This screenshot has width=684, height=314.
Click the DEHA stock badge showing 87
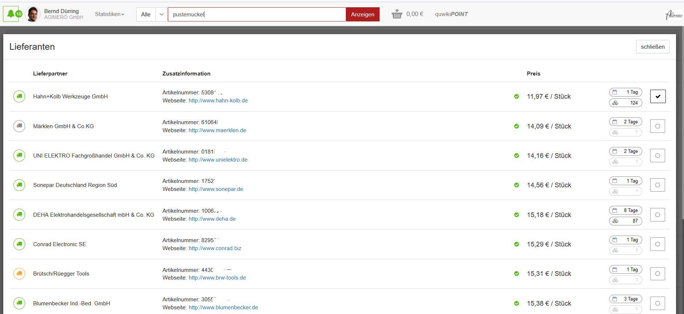[x=626, y=221]
